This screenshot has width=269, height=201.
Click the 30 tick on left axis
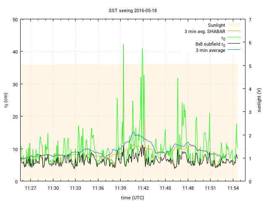coord(15,84)
